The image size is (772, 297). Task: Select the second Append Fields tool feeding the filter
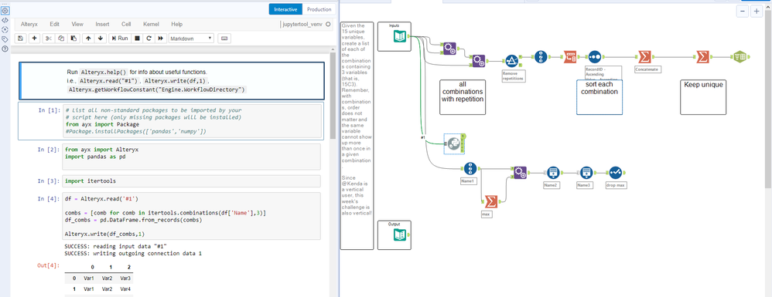tap(478, 61)
